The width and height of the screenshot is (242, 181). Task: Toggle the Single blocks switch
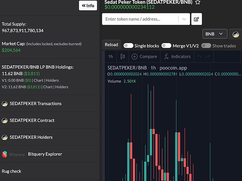click(128, 46)
